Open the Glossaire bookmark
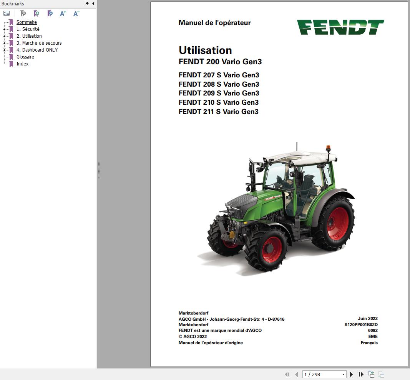Screen dimensions: 410x380 click(25, 57)
